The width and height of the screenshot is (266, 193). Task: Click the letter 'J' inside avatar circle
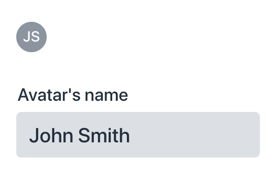click(x=27, y=37)
